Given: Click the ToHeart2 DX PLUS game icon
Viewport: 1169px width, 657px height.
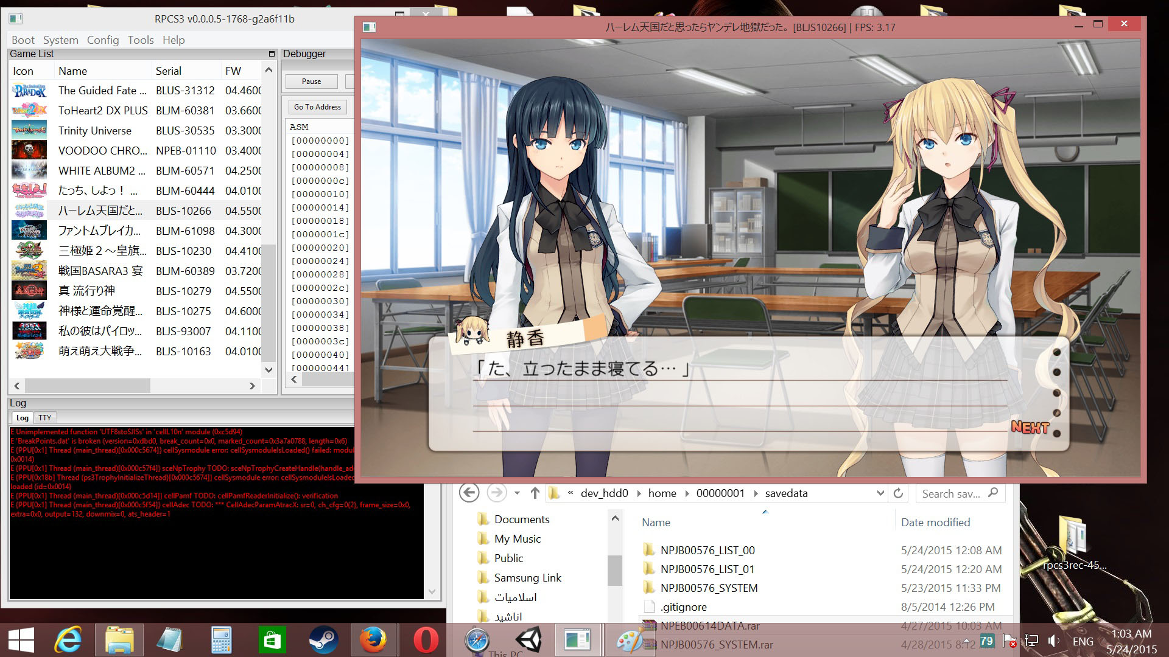Looking at the screenshot, I should 29,111.
